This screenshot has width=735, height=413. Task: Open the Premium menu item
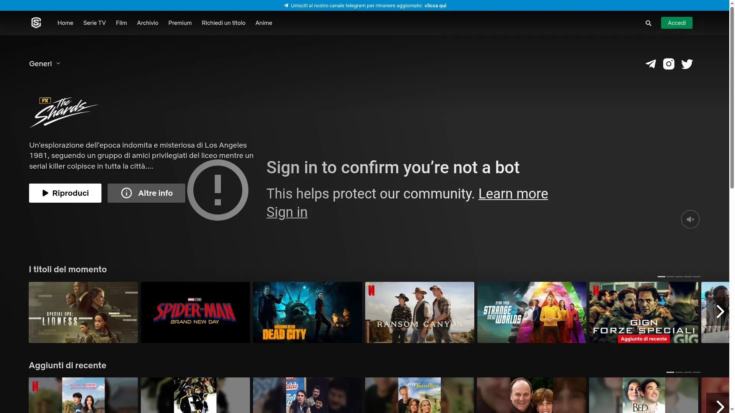(x=180, y=23)
